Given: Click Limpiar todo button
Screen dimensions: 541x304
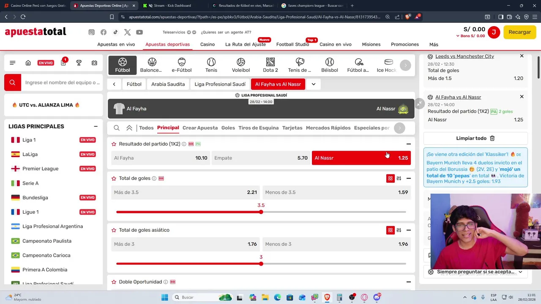Looking at the screenshot, I should pos(475,138).
